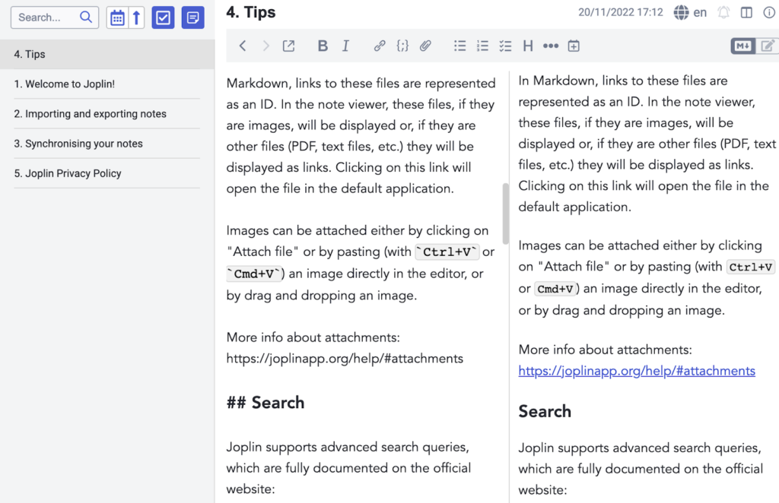Insert a bulleted list
The image size is (779, 503).
(459, 46)
